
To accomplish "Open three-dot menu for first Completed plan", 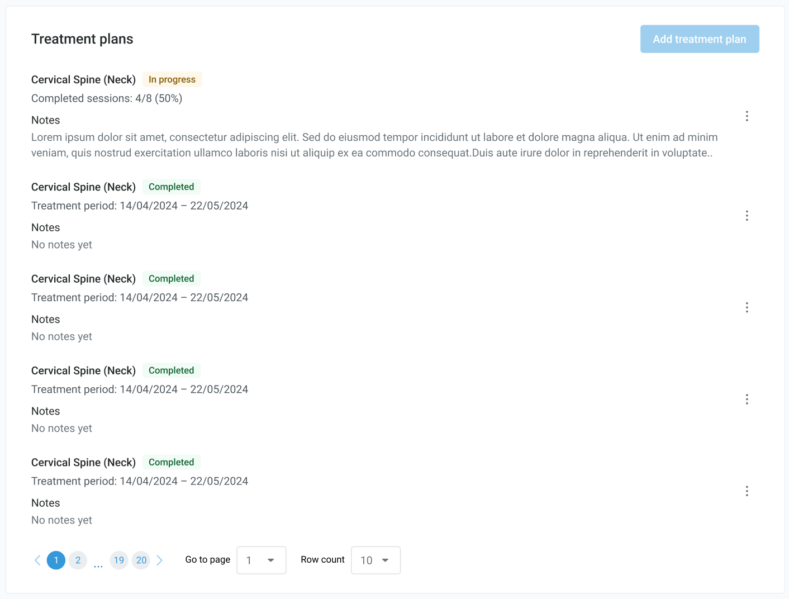I will pos(747,216).
